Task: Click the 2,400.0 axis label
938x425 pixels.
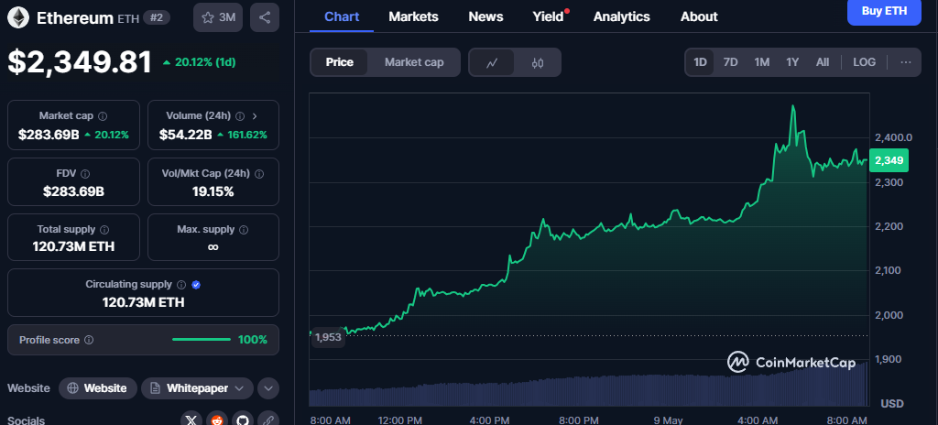Action: (x=893, y=137)
